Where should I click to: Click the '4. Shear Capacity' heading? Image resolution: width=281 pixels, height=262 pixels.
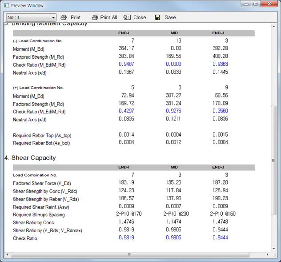pos(30,157)
